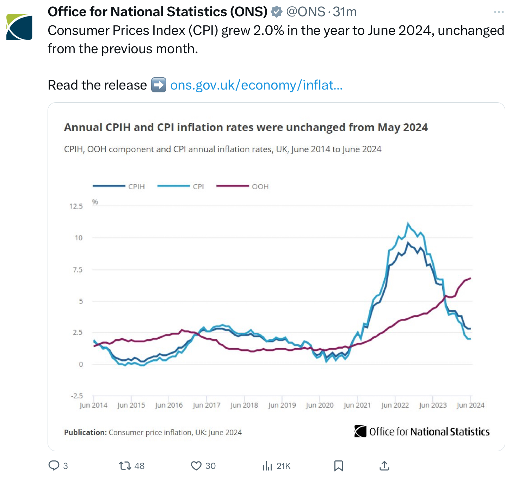Click the share upload icon
The image size is (506, 477).
[384, 465]
